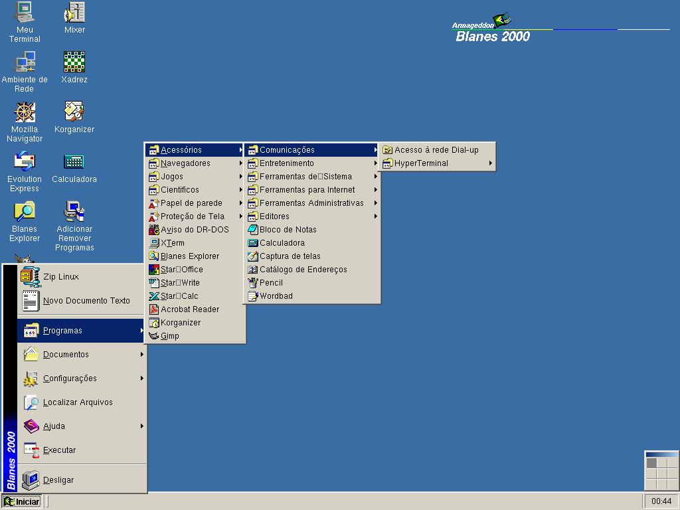Open the Meu Terminal desktop icon

(25, 22)
